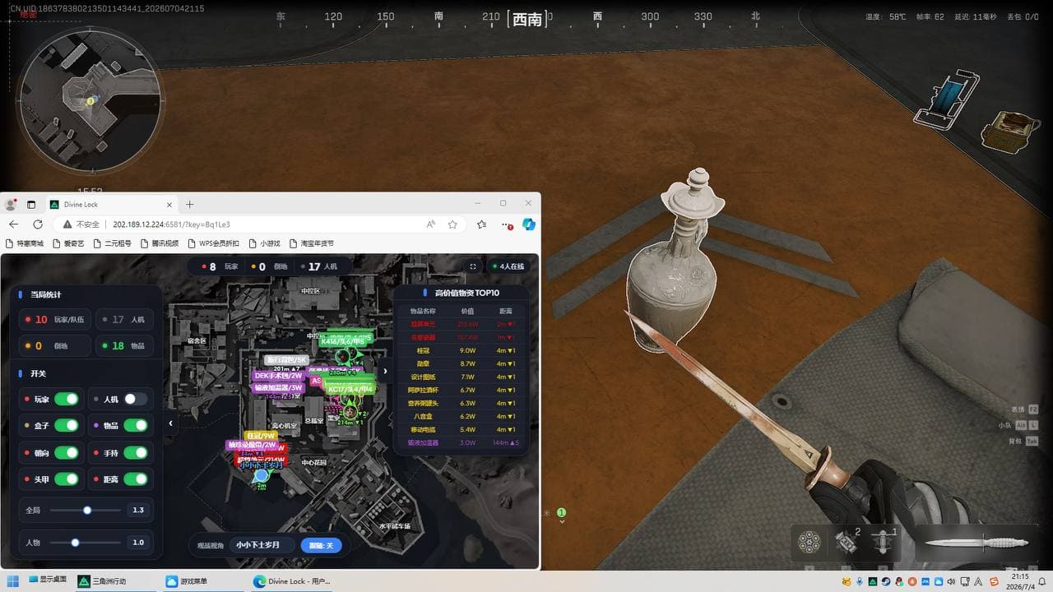1053x592 pixels.
Task: Select the grenade item with count 2
Action: click(846, 542)
